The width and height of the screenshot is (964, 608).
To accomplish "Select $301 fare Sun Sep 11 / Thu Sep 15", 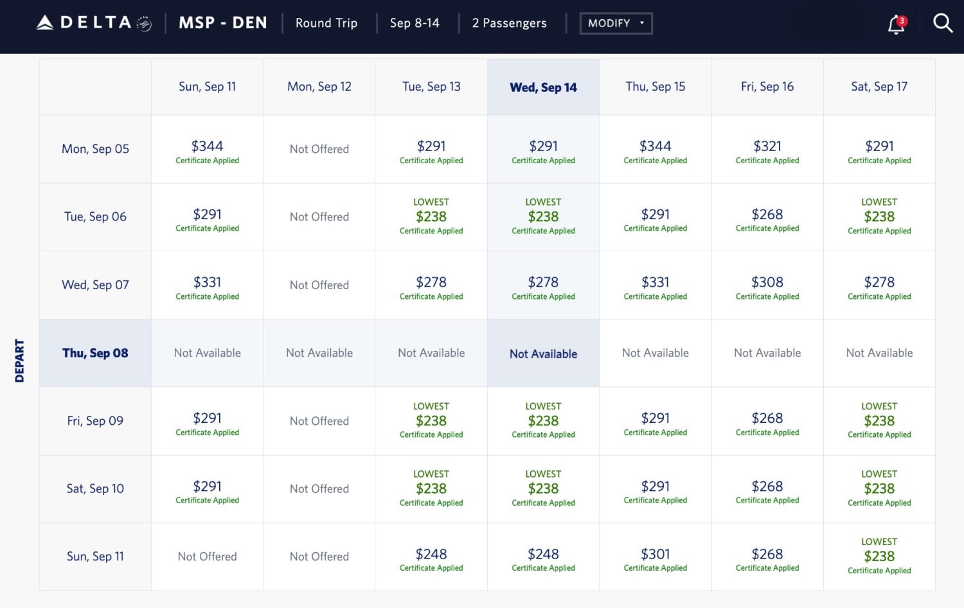I will click(656, 557).
